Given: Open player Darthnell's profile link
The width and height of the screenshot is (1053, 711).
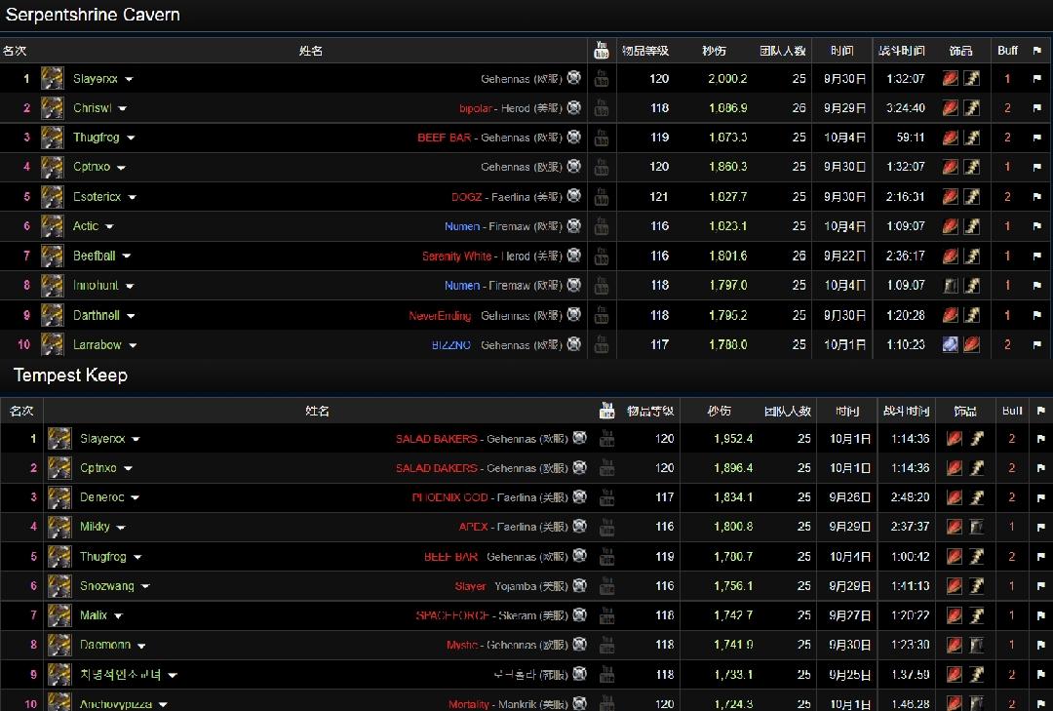Looking at the screenshot, I should pos(97,316).
